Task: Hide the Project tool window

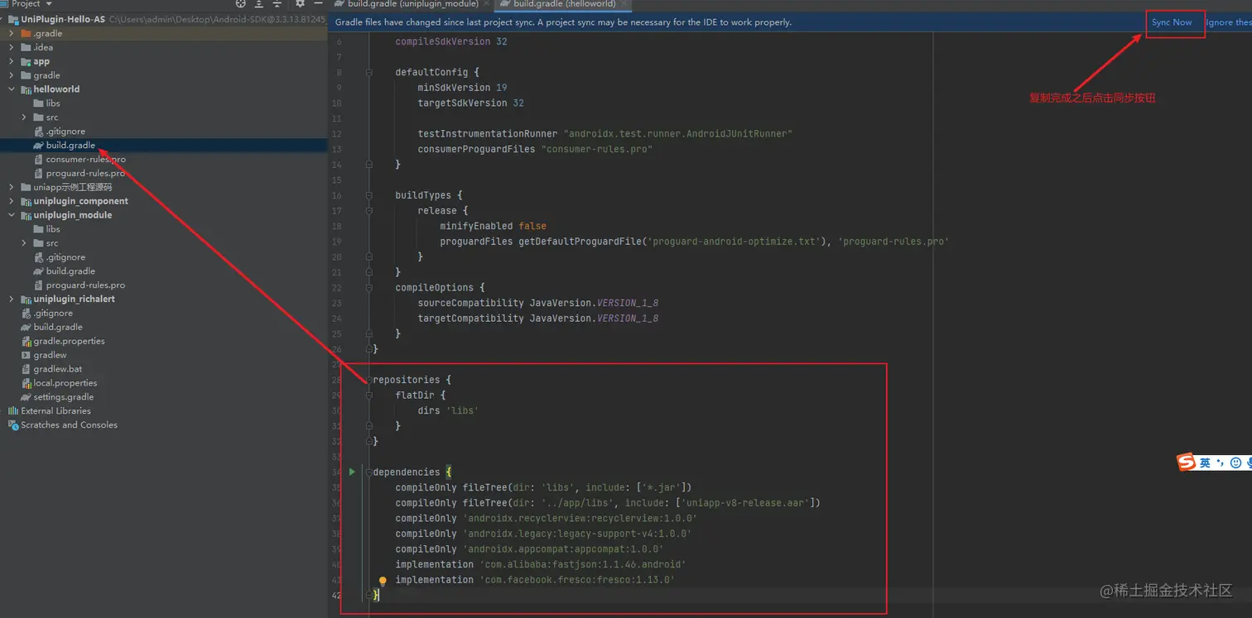Action: (319, 3)
